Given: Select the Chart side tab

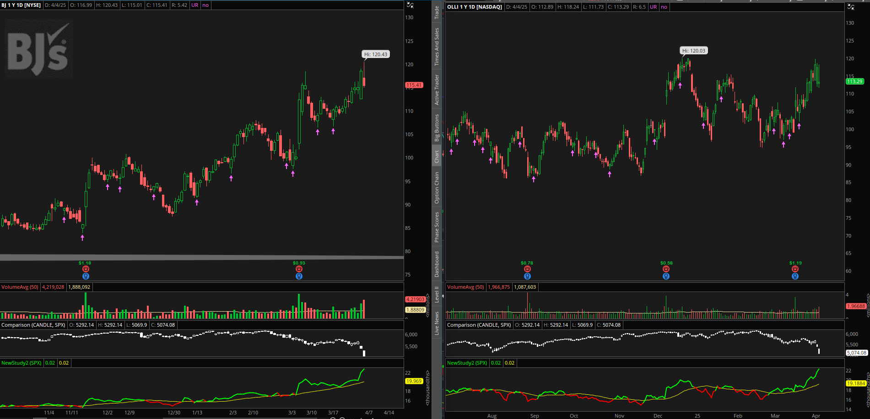Looking at the screenshot, I should (x=437, y=156).
